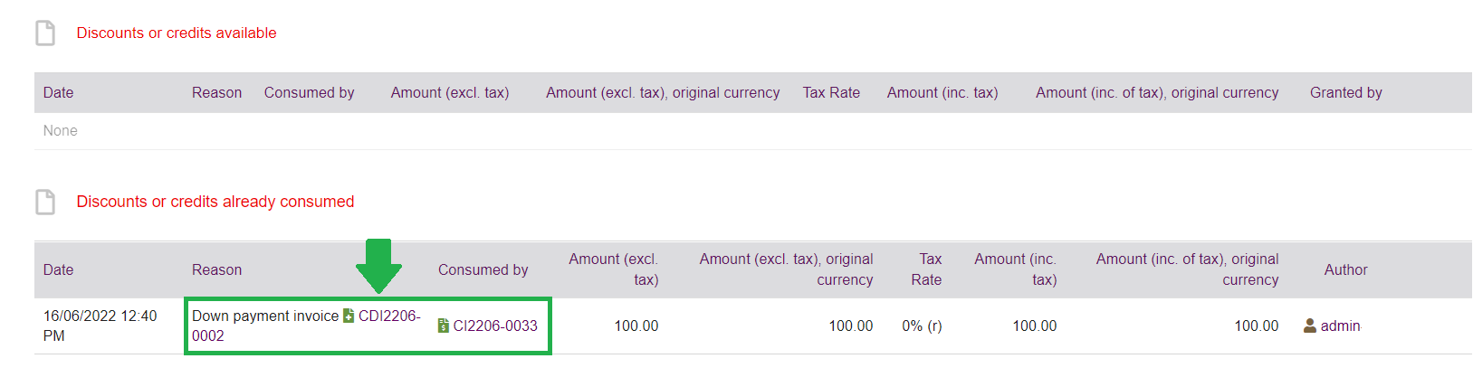Viewport: 1473px width, 368px height.
Task: Open down payment invoice CDI2206-0002
Action: [x=389, y=316]
